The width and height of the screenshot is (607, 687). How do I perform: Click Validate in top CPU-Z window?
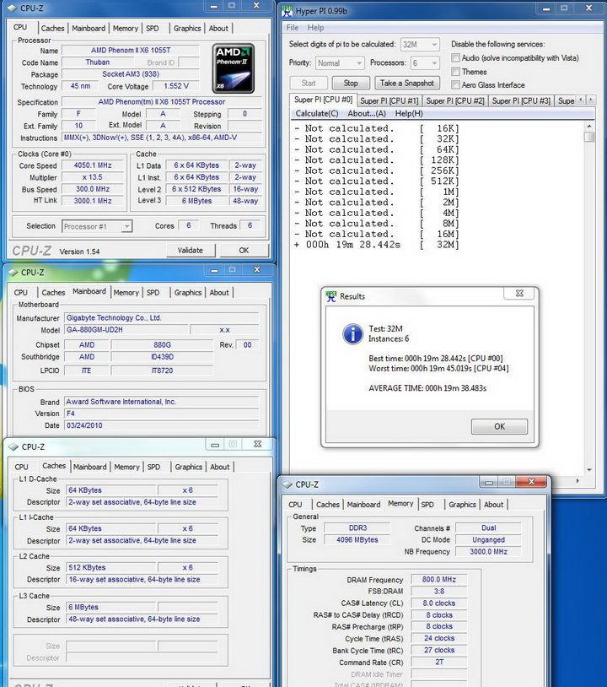(191, 250)
